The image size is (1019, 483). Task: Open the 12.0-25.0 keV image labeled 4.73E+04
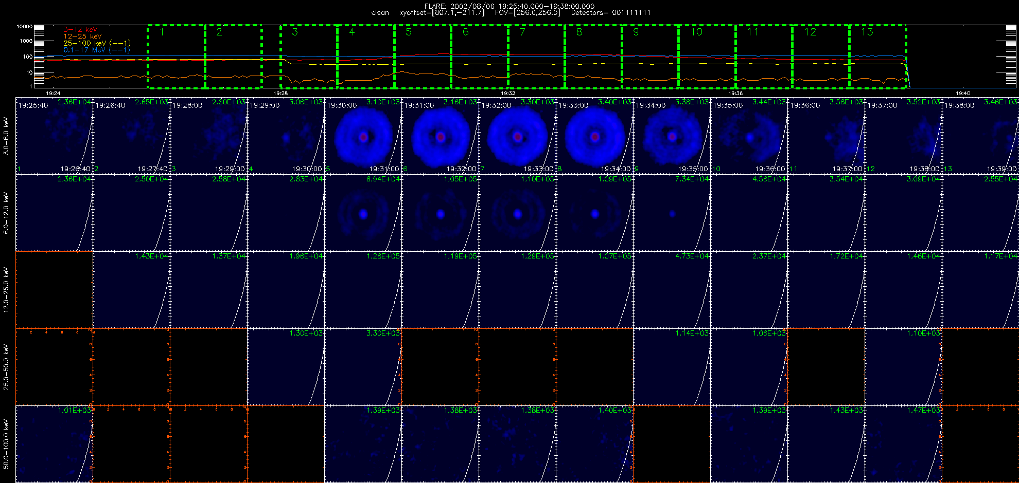point(672,290)
